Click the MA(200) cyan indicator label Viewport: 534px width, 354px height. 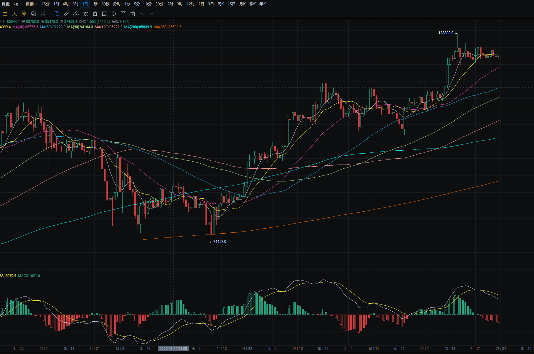pos(138,27)
